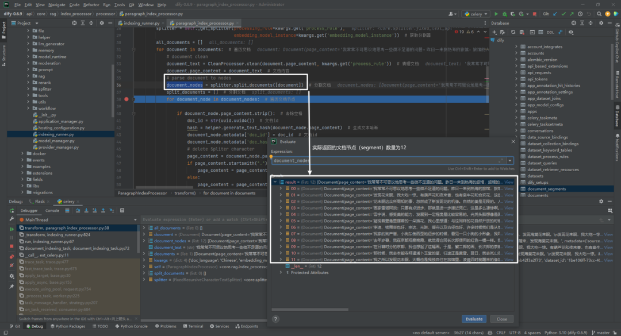This screenshot has width=621, height=336.
Task: Refresh the Database panel
Action: tap(513, 33)
